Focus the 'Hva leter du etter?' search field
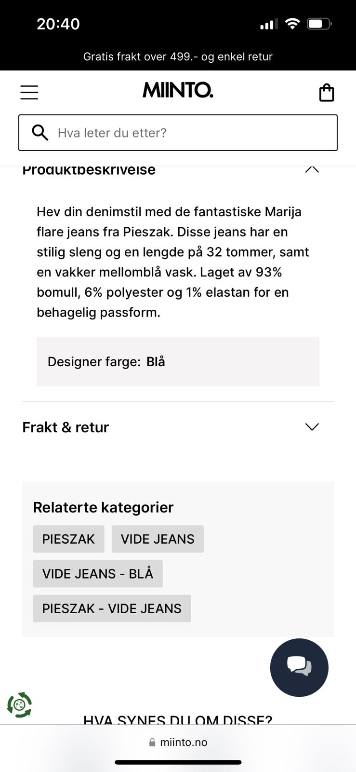 click(x=178, y=133)
